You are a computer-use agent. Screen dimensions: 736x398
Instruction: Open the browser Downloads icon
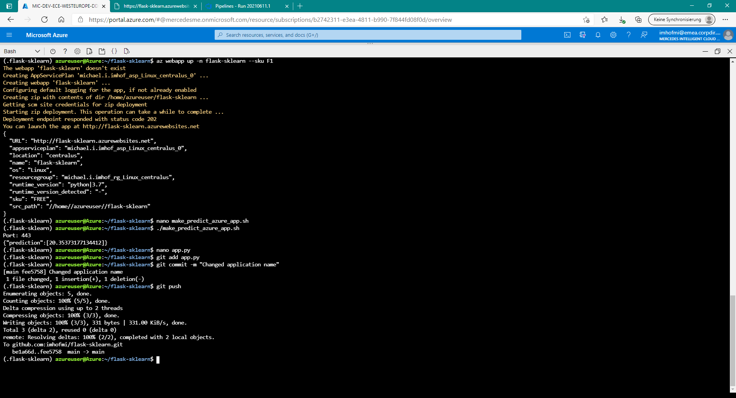[x=621, y=20]
